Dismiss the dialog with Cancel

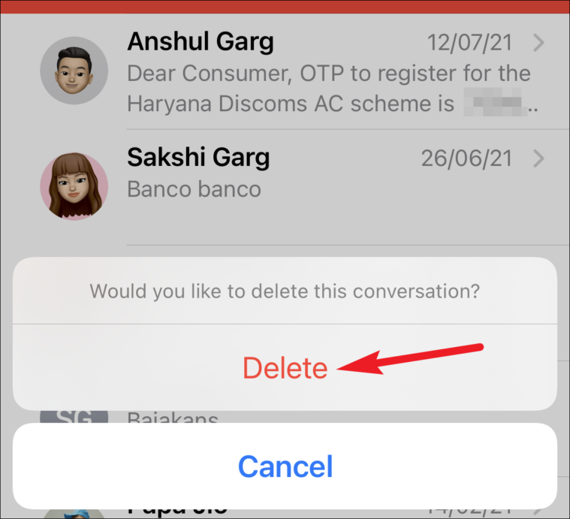(285, 466)
